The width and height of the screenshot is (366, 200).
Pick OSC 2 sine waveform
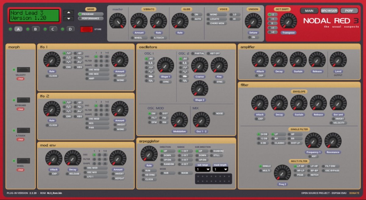[x=184, y=72]
